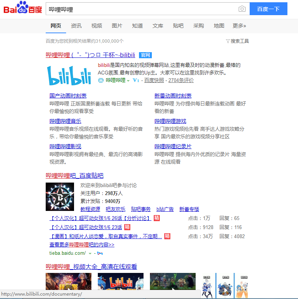This screenshot has height=299, width=298.
Task: Switch to the 图片 tab
Action: pos(117,26)
